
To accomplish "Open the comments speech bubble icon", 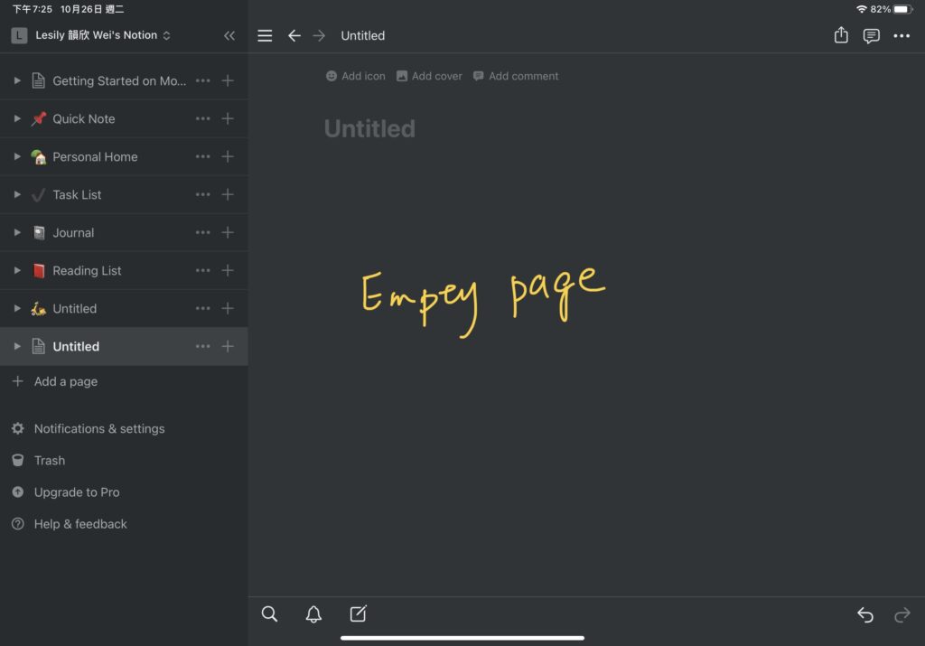I will [x=871, y=35].
